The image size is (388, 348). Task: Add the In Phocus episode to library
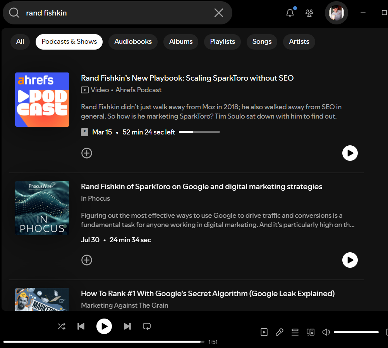pyautogui.click(x=87, y=260)
